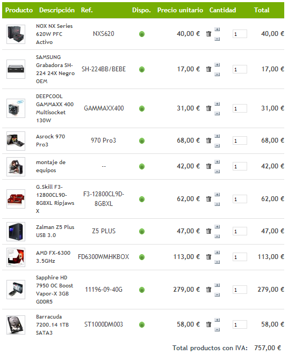Trash the DEEPCOOL GAMMAXX 400 row
Screen dimensions: 288x355
208,108
